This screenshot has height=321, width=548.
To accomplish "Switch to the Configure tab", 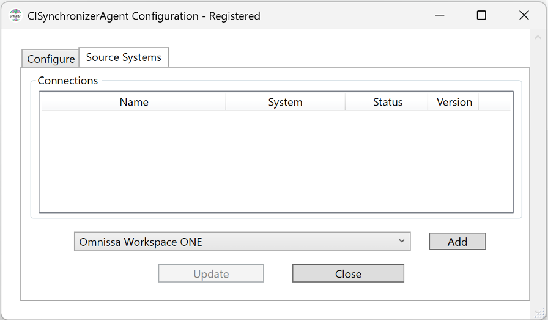I will tap(50, 59).
